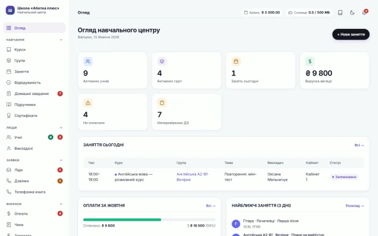Click the Підручники book icon
The height and width of the screenshot is (236, 378).
point(9,104)
